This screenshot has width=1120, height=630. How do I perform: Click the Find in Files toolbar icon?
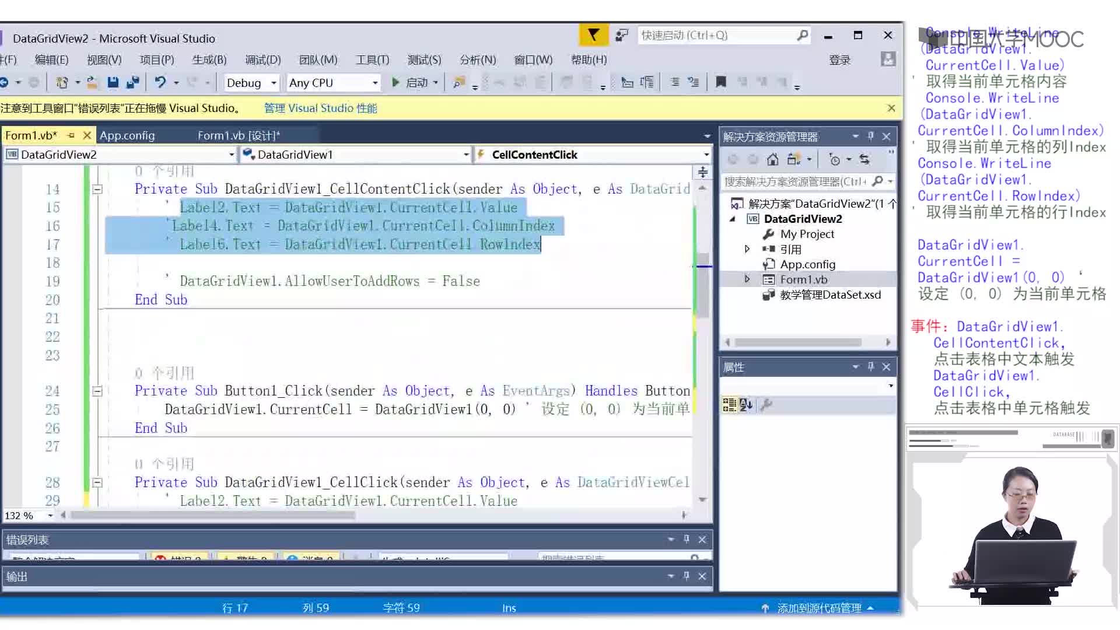[x=459, y=82]
